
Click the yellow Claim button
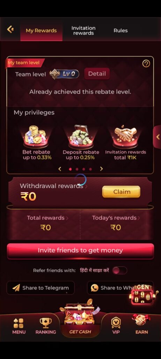121,192
